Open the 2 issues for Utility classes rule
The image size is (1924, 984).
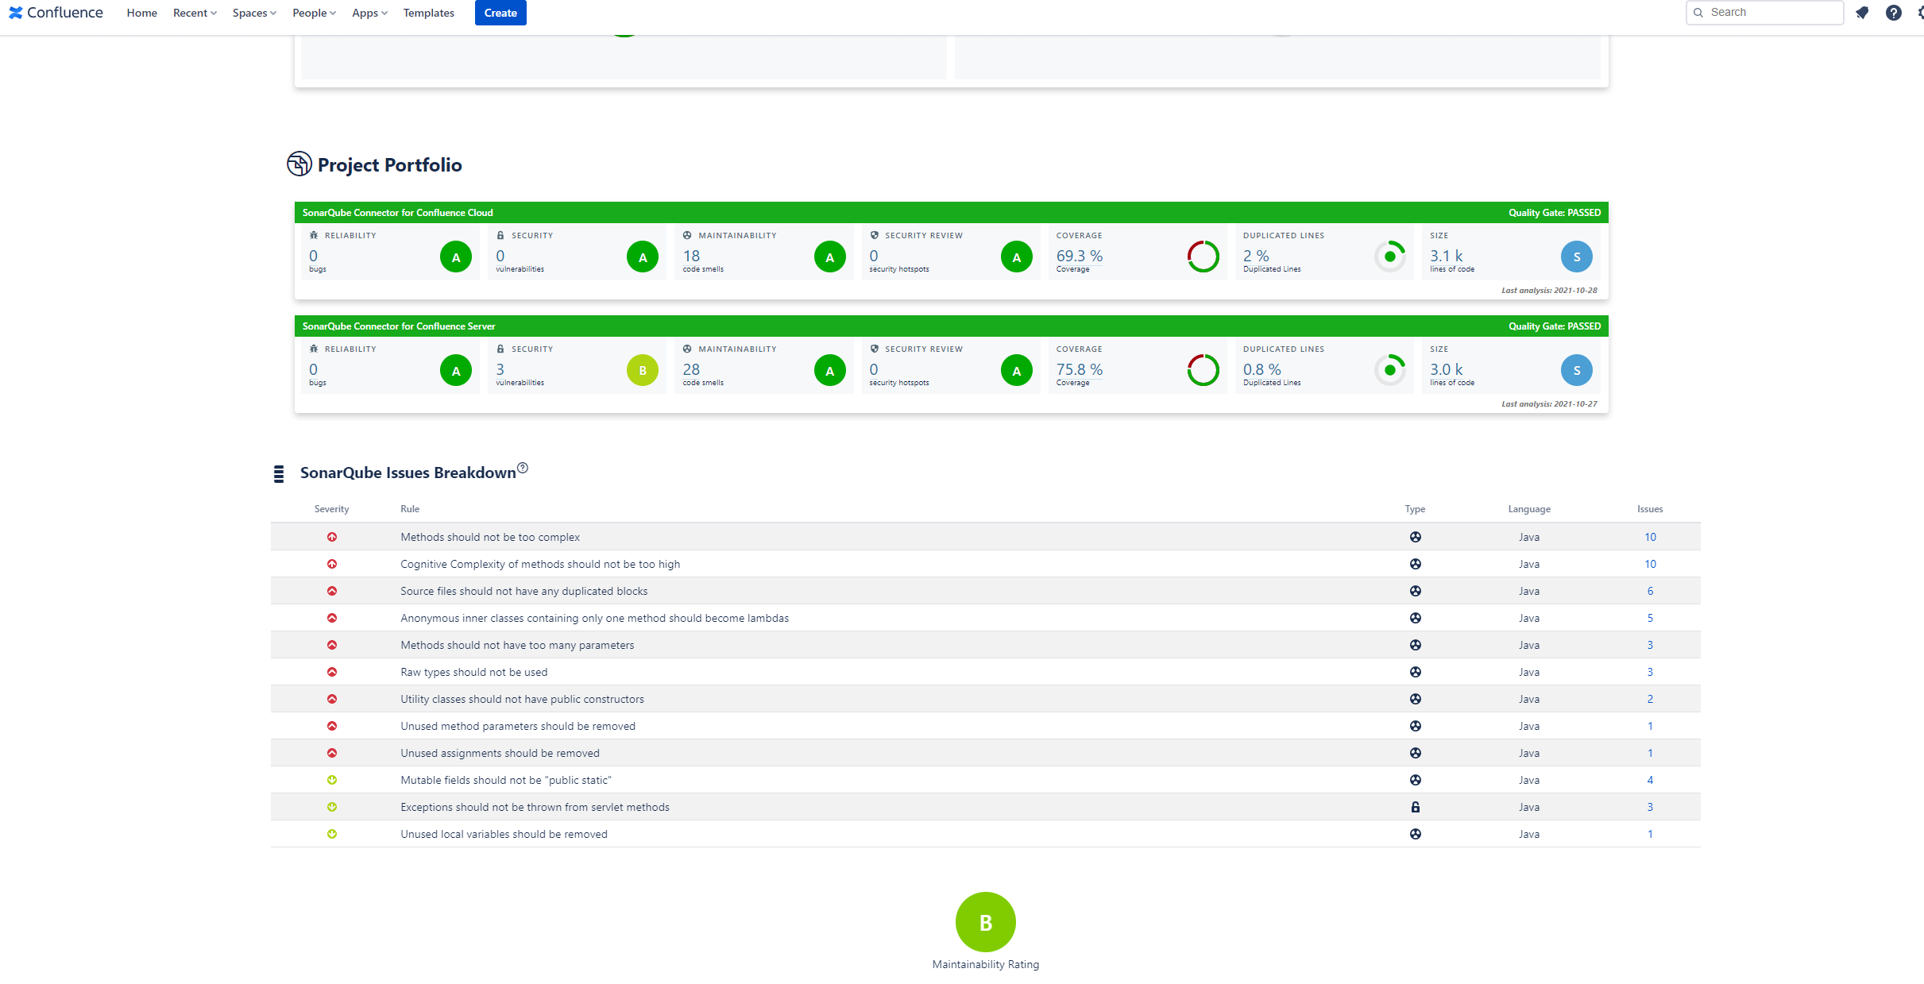(1650, 699)
